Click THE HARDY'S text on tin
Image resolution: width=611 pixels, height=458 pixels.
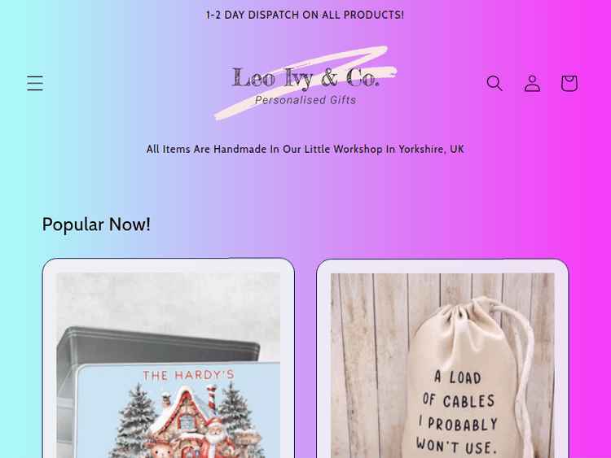(189, 375)
